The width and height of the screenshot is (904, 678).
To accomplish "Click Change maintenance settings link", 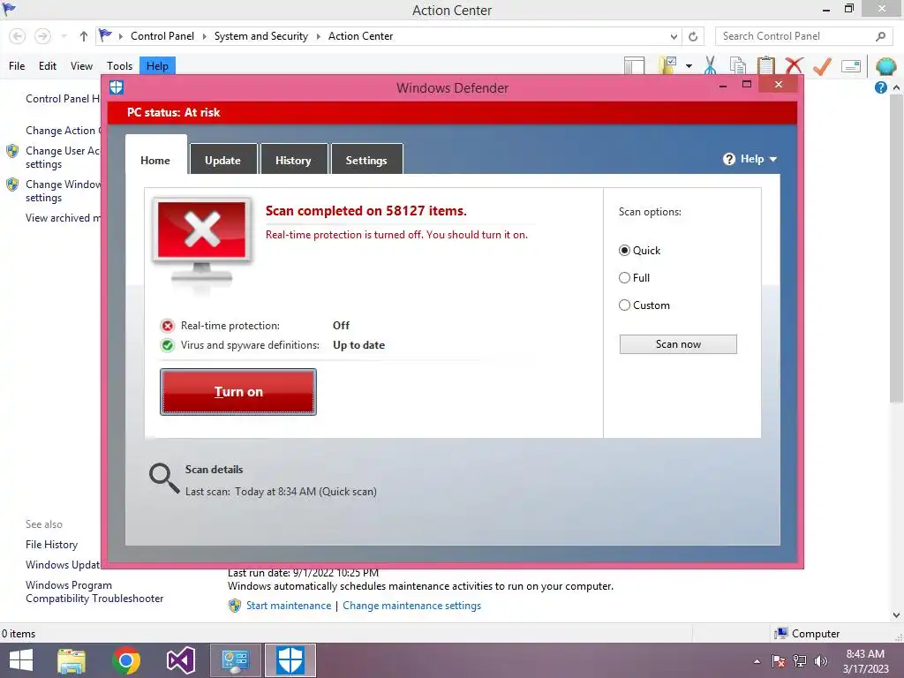I will [411, 606].
